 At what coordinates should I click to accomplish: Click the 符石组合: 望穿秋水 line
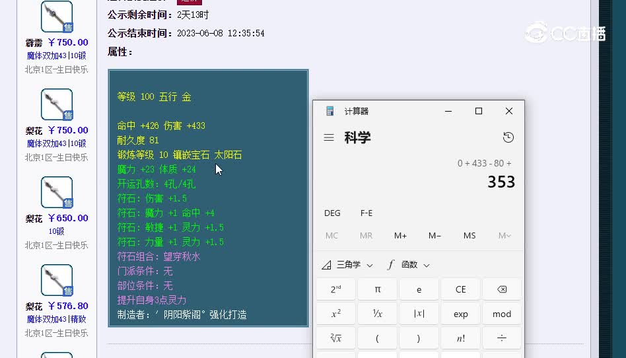tap(158, 256)
